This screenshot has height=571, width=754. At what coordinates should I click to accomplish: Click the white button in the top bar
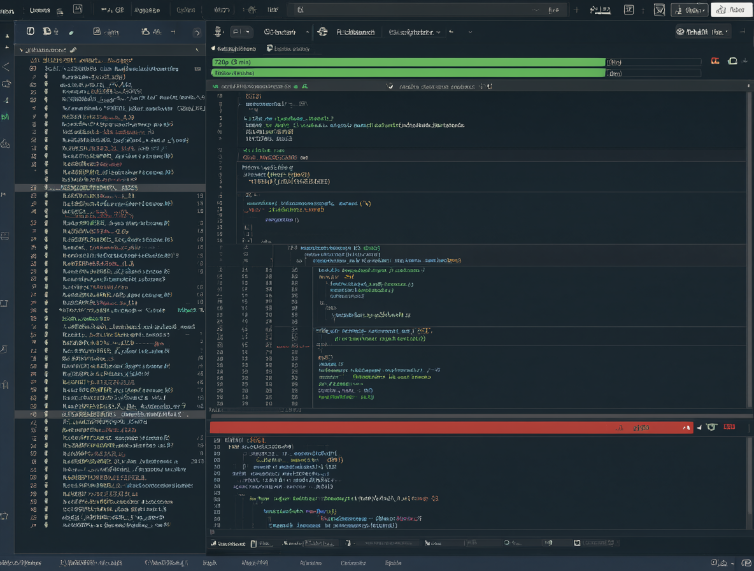pos(731,10)
